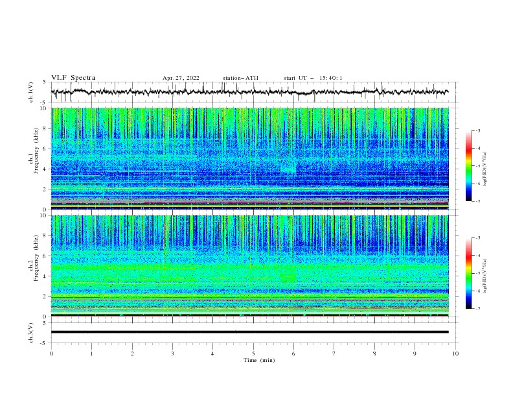Viewport: 513px width, 397px height.
Task: Click the ch.2 spectrogram color bar
Action: point(468,273)
